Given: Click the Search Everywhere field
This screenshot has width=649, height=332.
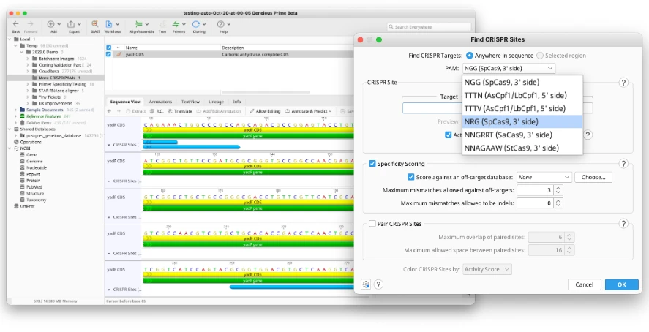Looking at the screenshot, I should (x=429, y=27).
